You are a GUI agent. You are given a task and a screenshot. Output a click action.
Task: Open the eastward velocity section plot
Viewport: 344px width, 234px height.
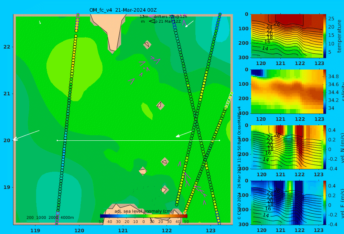tap(287, 203)
